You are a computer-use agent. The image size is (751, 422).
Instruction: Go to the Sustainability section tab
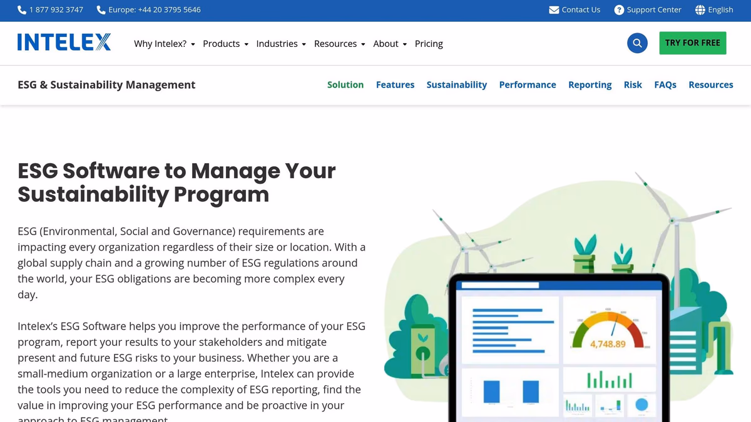(456, 85)
